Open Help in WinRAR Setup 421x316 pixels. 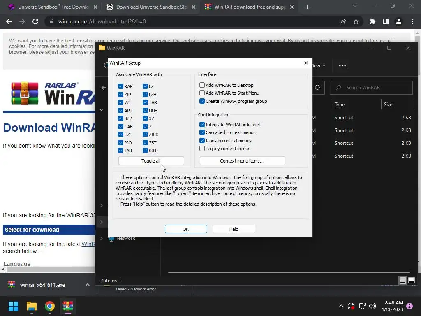click(x=234, y=229)
